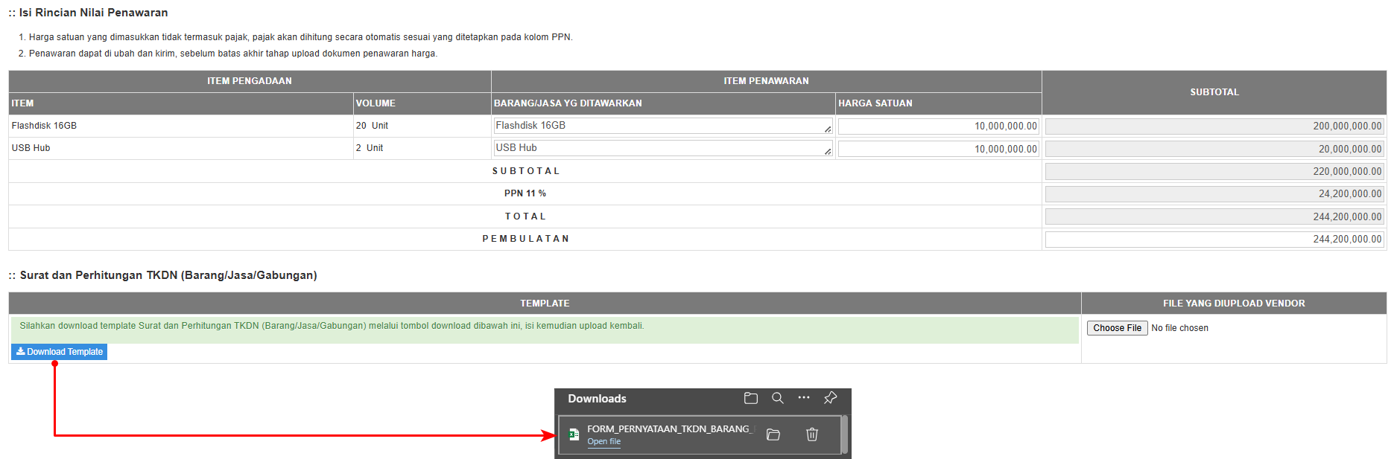Click the Downloads panel scrollbar
Screen dimensions: 1394x459
[844, 434]
